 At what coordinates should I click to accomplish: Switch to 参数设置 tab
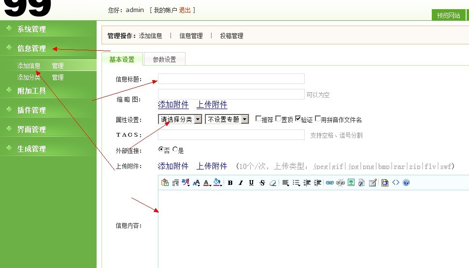(165, 59)
